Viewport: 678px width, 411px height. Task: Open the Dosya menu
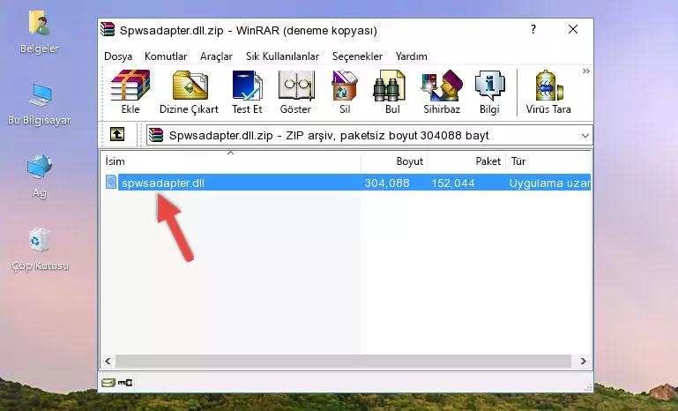pos(118,56)
